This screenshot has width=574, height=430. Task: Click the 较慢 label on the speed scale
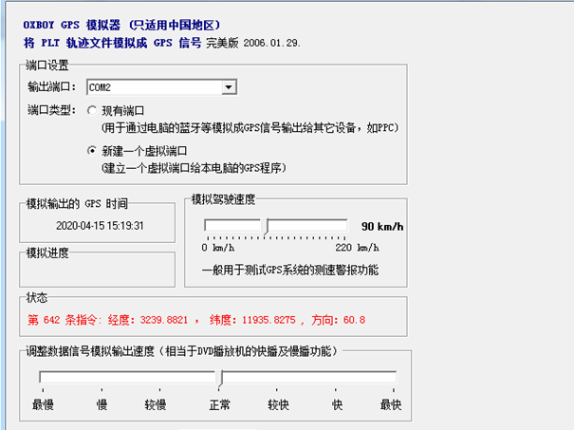click(156, 404)
